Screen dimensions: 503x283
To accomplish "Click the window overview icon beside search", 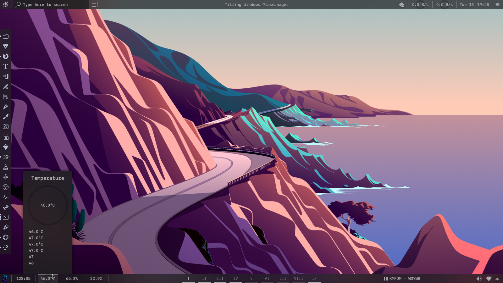I will pyautogui.click(x=95, y=4).
